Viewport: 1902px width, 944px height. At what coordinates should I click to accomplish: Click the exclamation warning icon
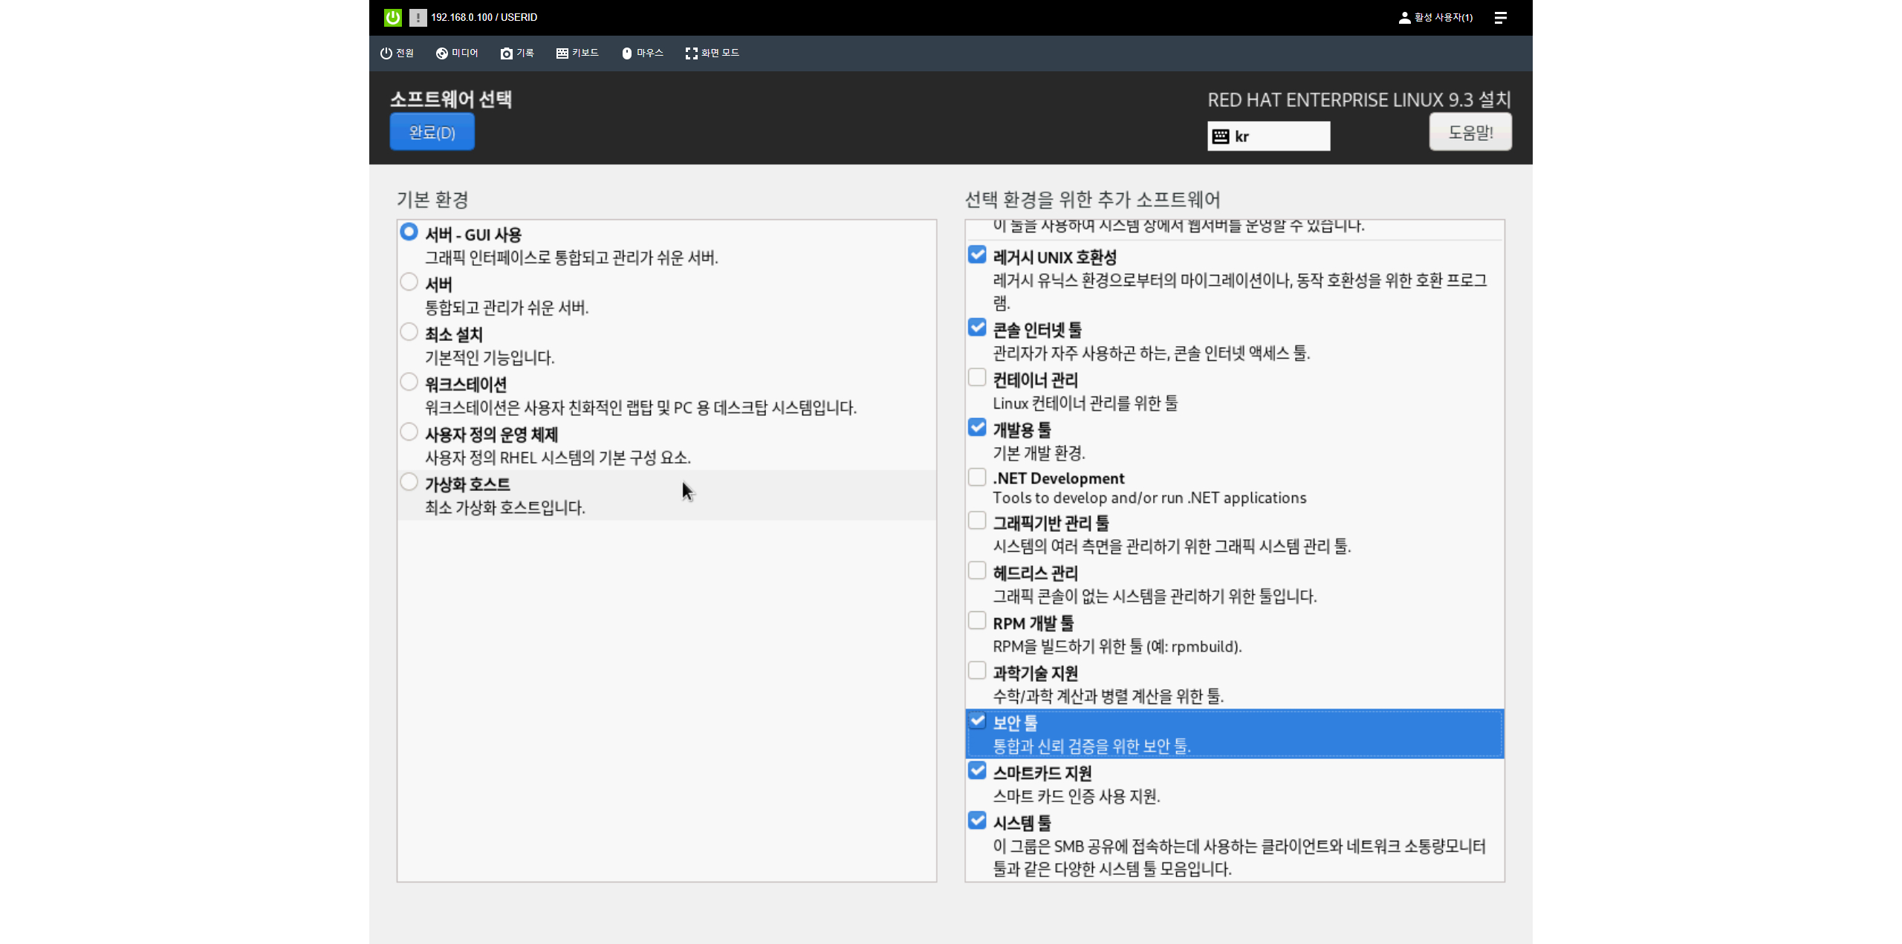(418, 17)
